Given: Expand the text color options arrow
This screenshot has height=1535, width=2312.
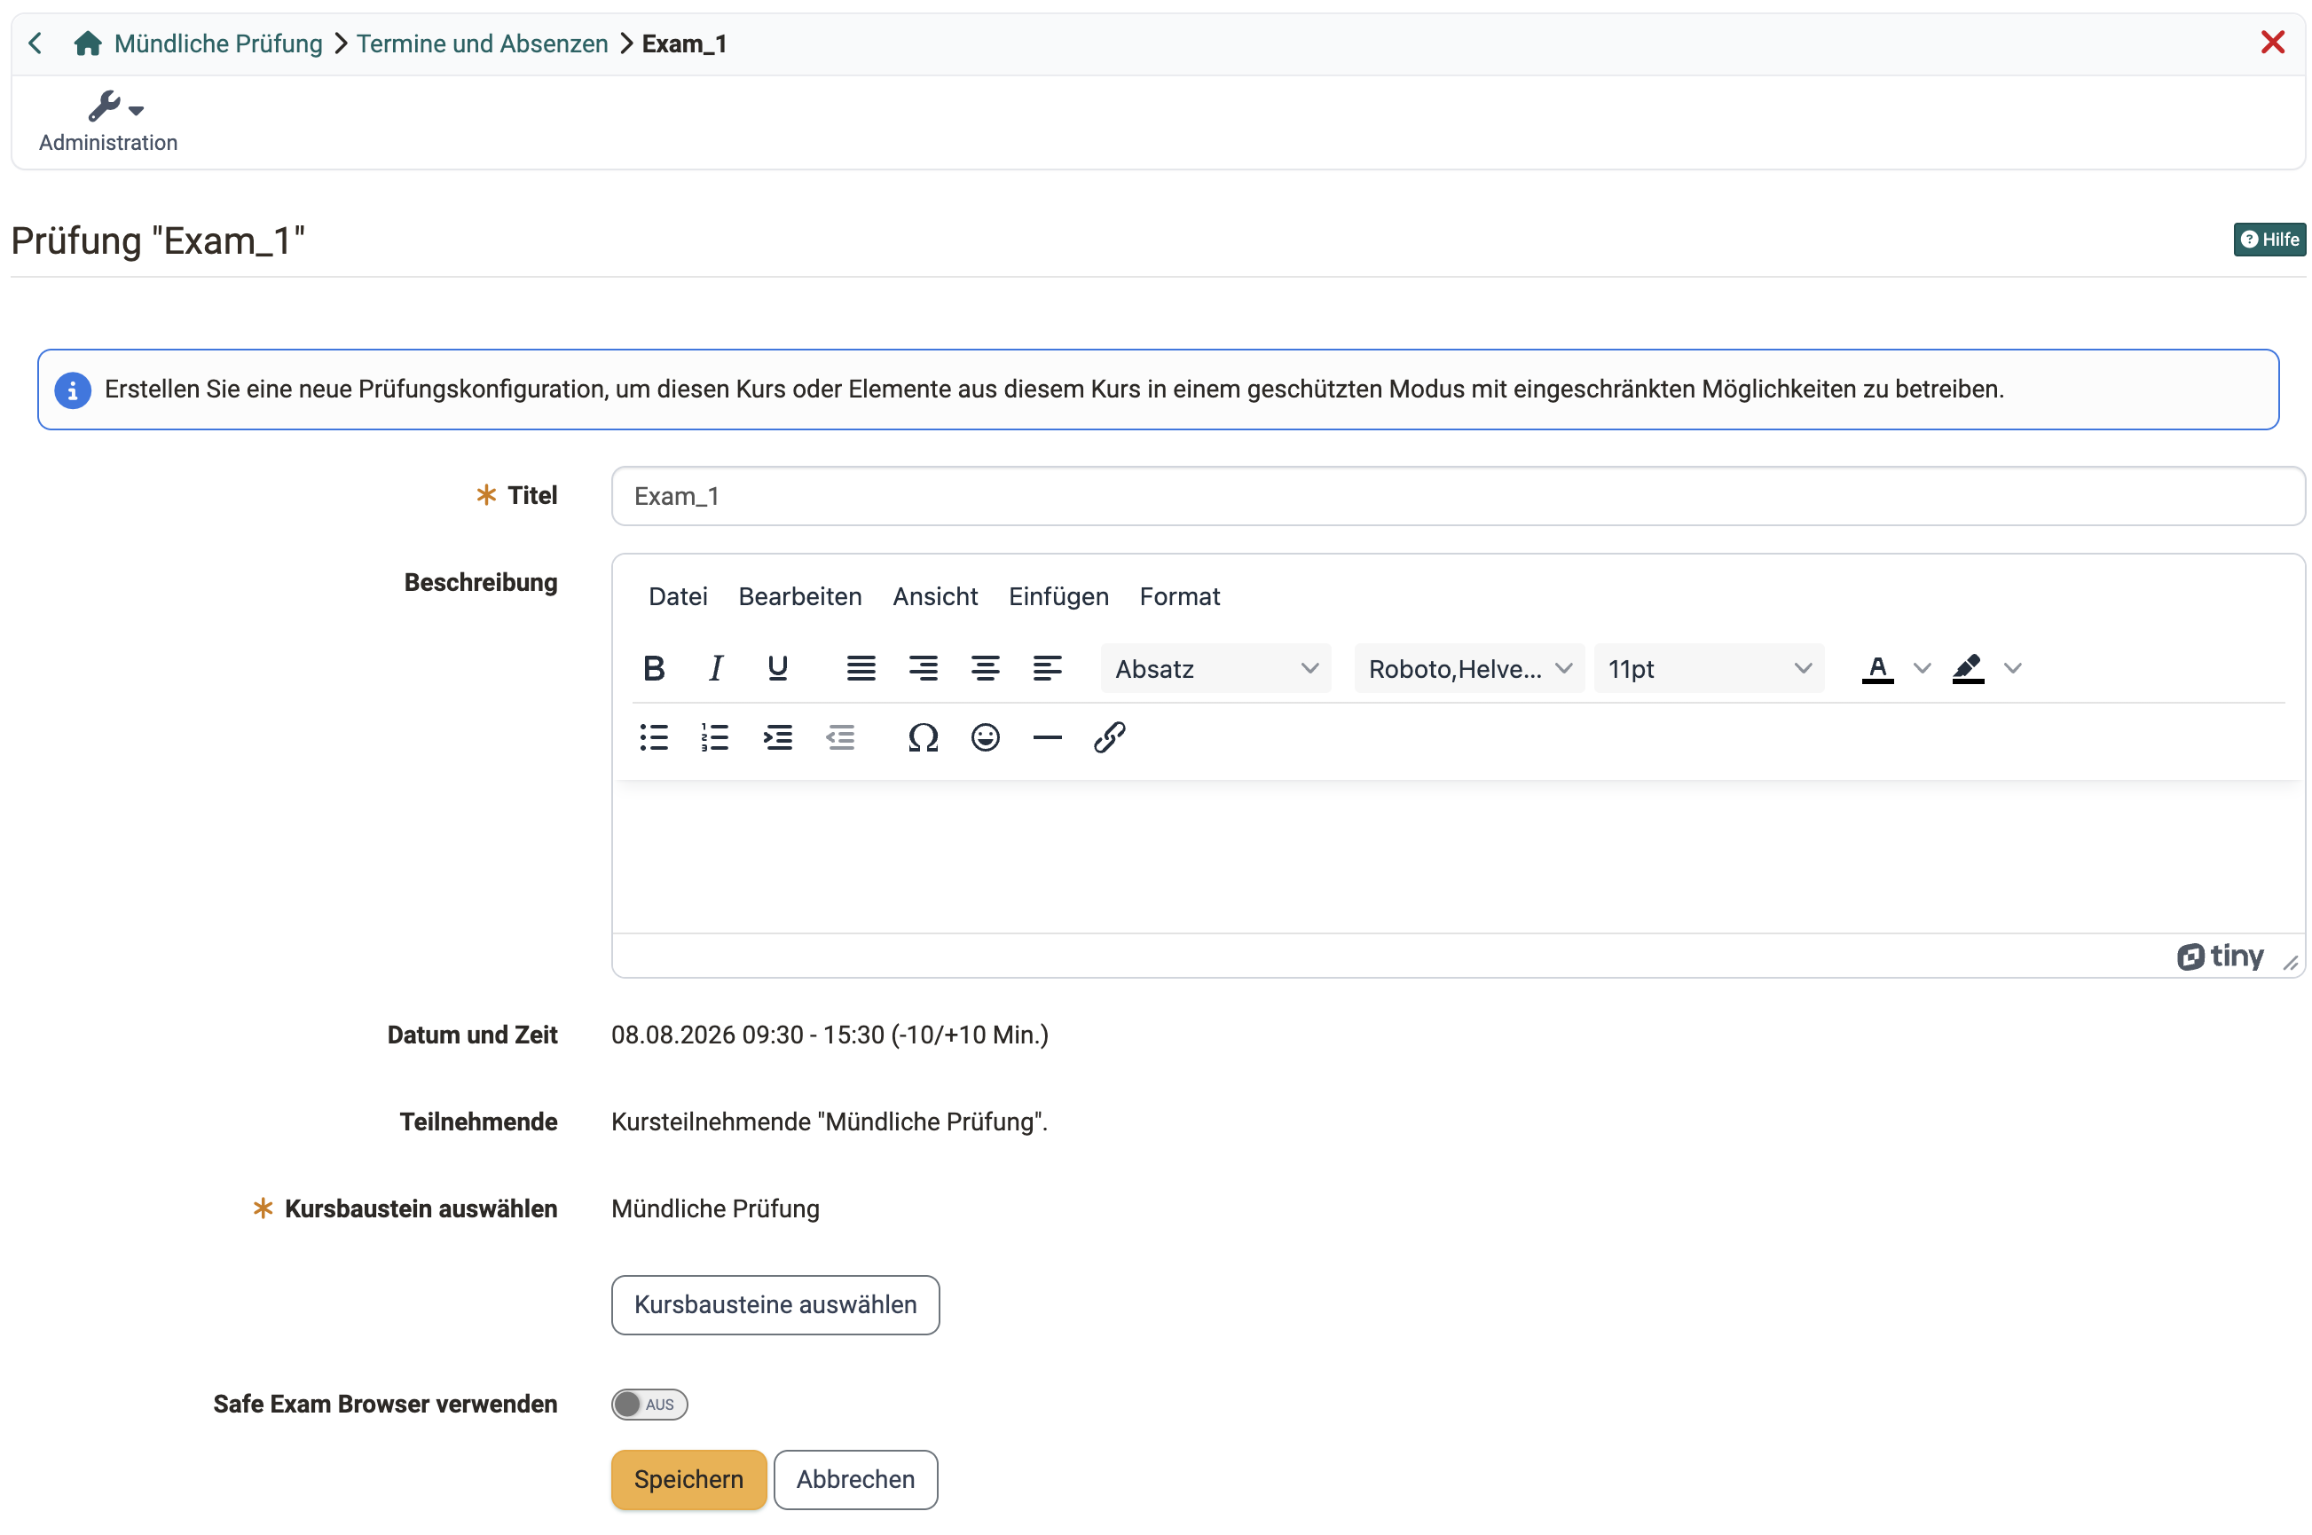Looking at the screenshot, I should [x=1922, y=667].
